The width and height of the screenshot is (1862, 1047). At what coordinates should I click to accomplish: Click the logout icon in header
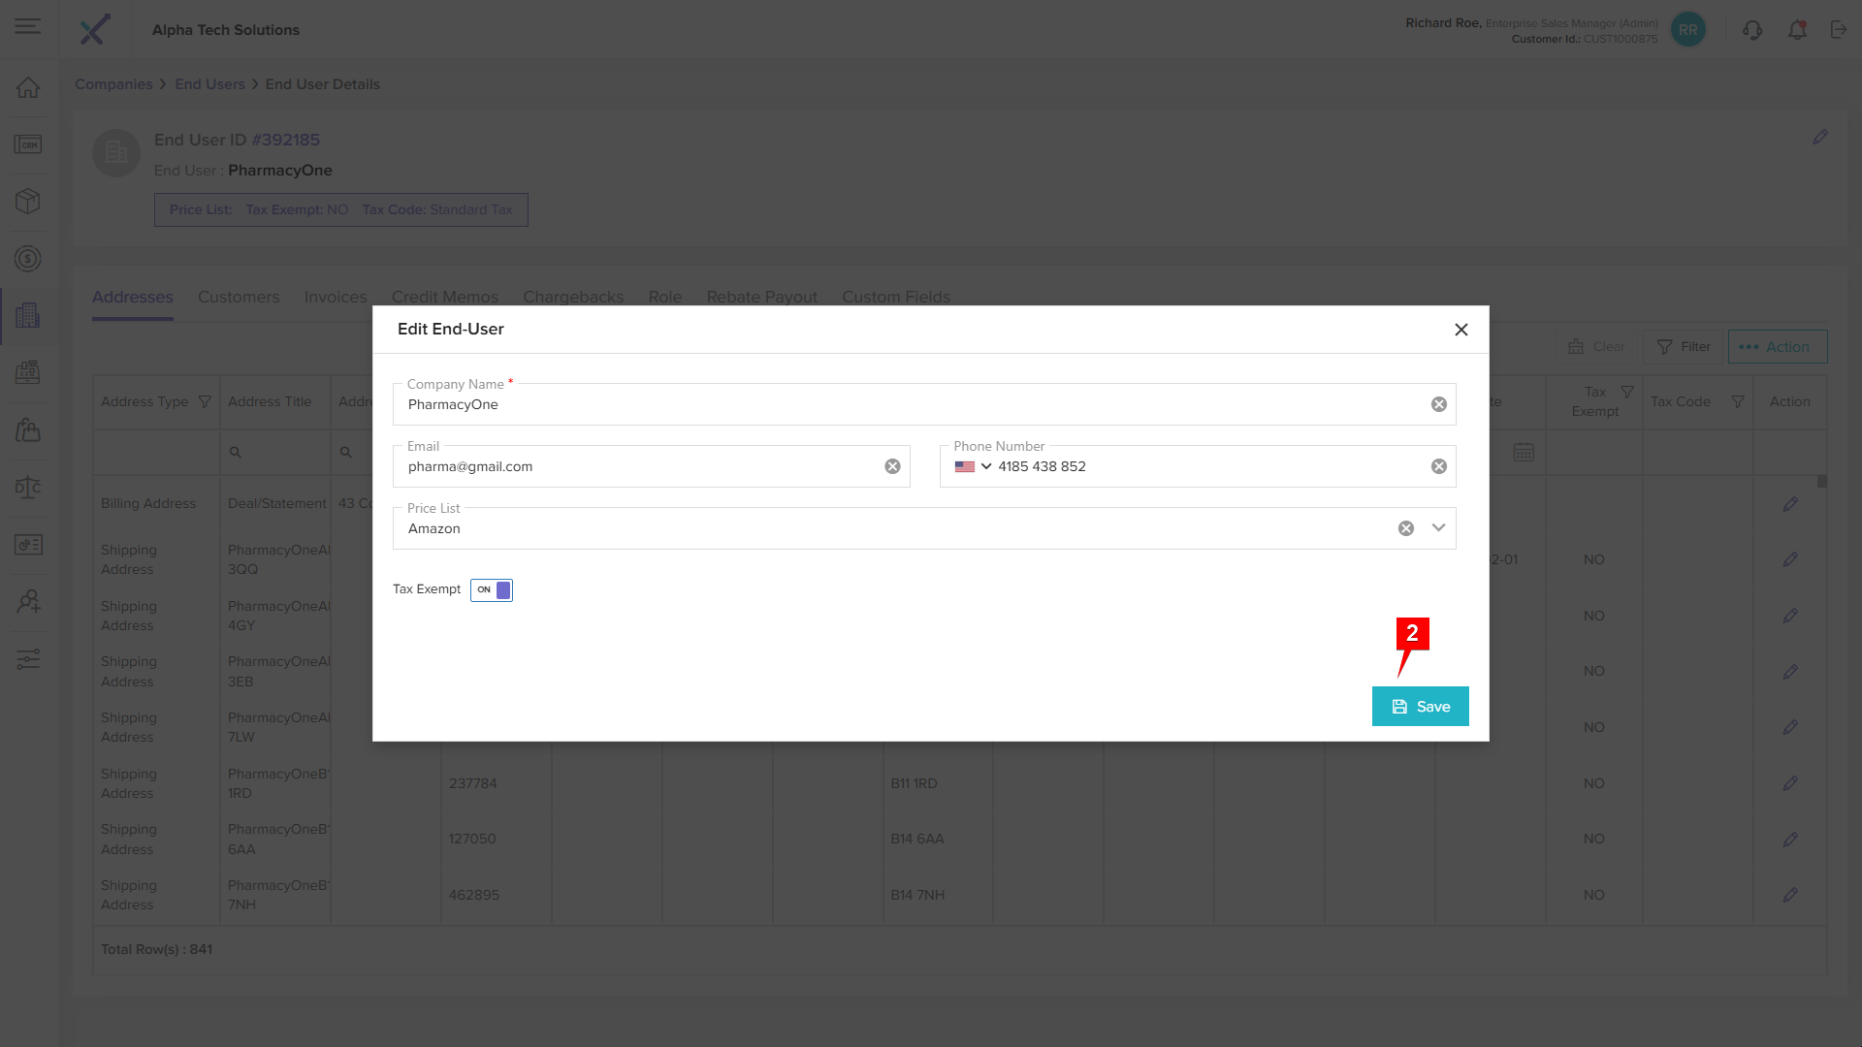click(1839, 30)
